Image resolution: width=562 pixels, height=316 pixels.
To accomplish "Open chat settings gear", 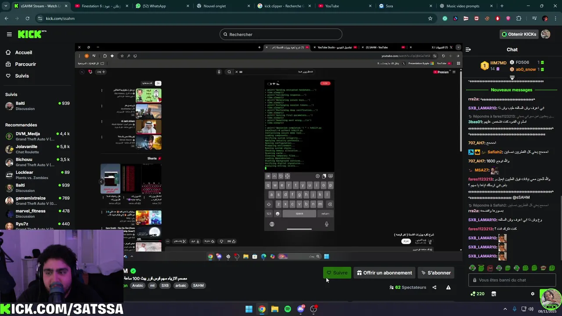I will (533, 294).
